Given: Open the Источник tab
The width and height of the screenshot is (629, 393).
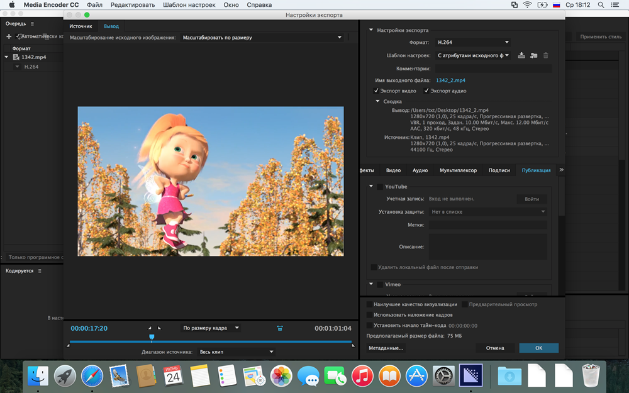Looking at the screenshot, I should (81, 26).
